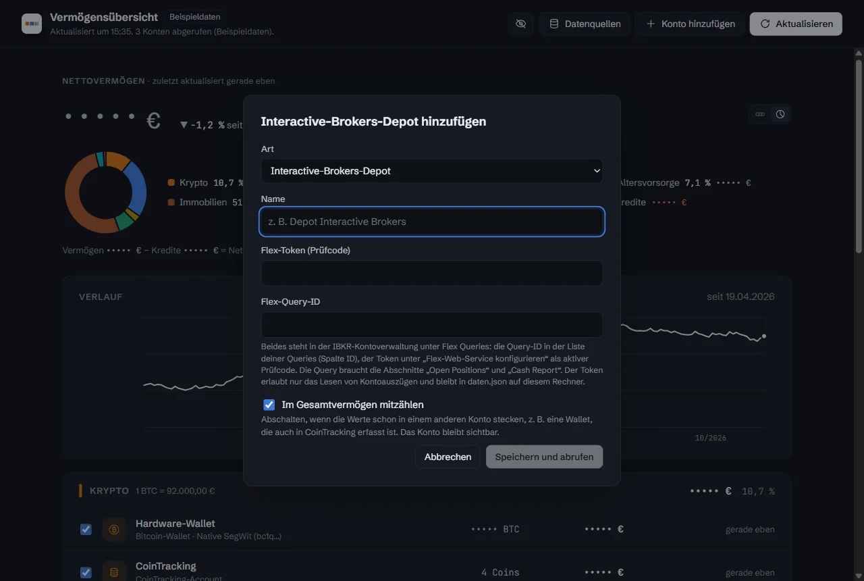Click Konto hinzufügen in the header
This screenshot has width=864, height=581.
[690, 24]
